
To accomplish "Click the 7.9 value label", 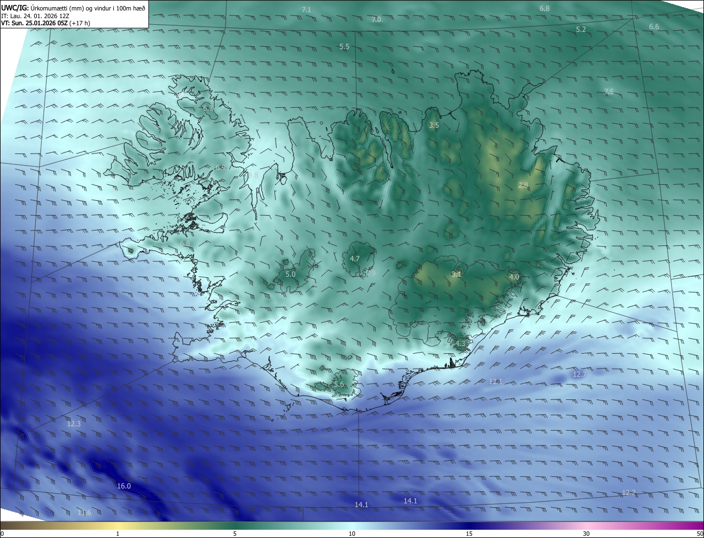I will [x=371, y=273].
